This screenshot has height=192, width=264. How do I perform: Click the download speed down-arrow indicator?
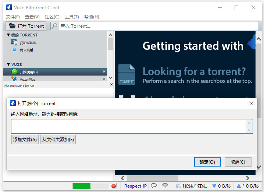point(214,186)
